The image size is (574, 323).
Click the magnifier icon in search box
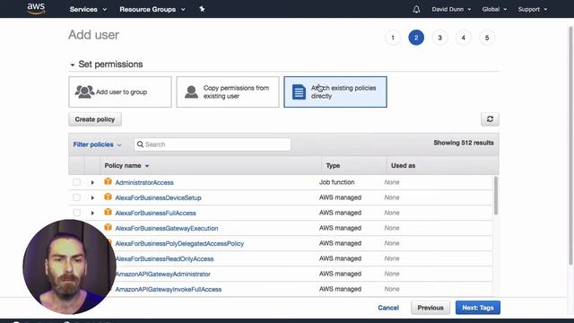point(140,144)
